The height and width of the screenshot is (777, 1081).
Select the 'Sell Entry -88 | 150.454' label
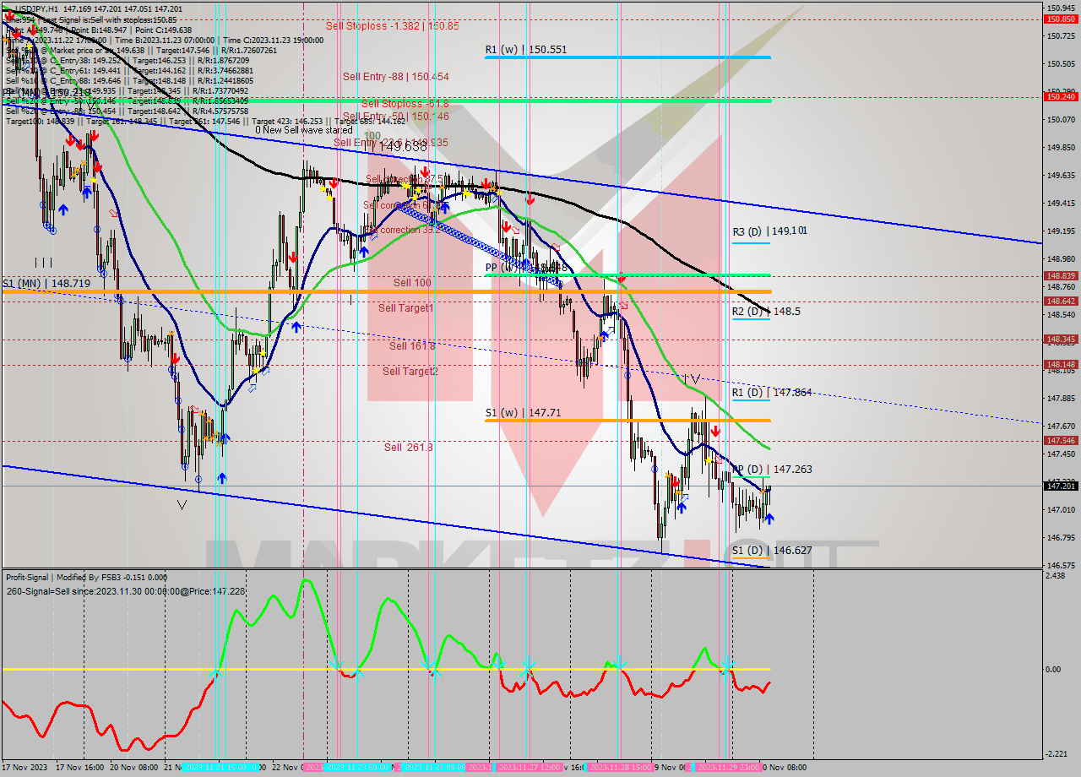396,77
